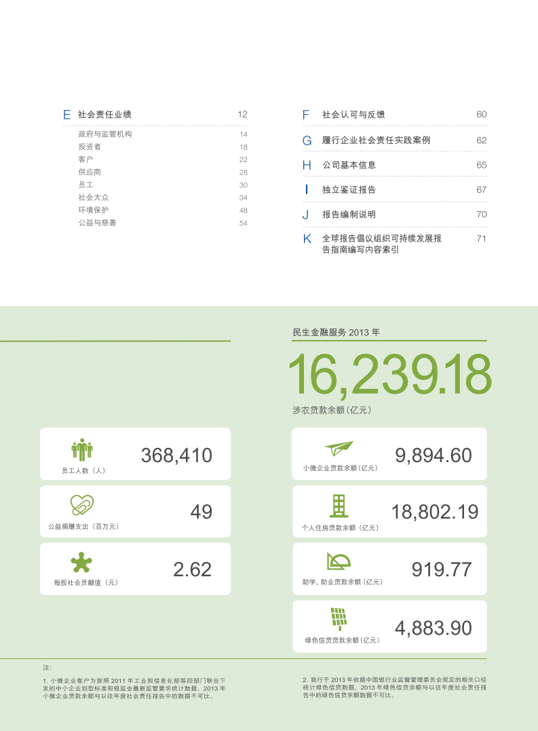This screenshot has width=538, height=731.
Task: Click section letter J in contents
Action: click(x=305, y=214)
